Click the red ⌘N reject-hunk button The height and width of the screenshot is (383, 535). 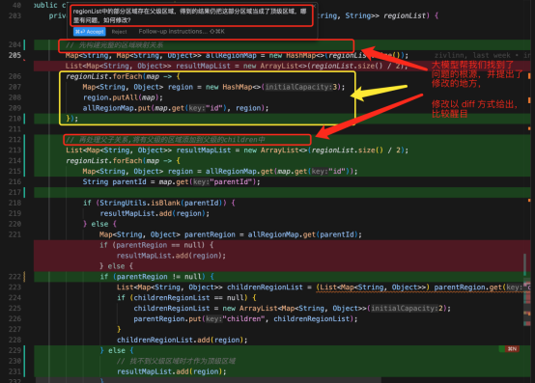[x=512, y=348]
